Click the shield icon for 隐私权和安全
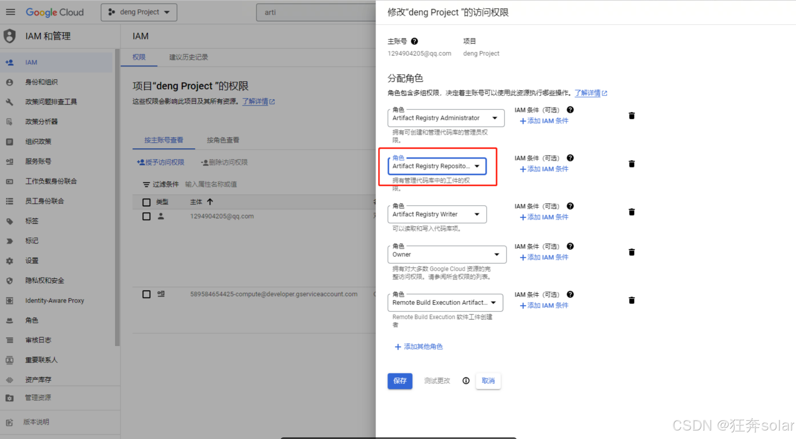Viewport: 796px width, 439px height. click(x=9, y=281)
